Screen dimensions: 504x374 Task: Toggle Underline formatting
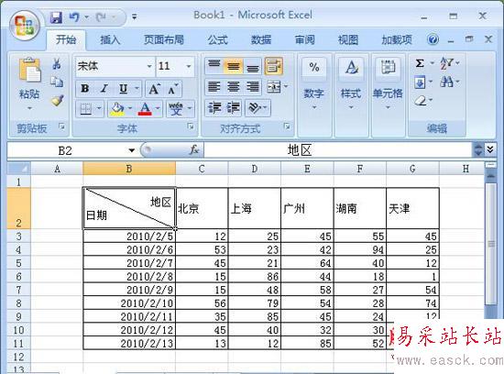[x=124, y=89]
